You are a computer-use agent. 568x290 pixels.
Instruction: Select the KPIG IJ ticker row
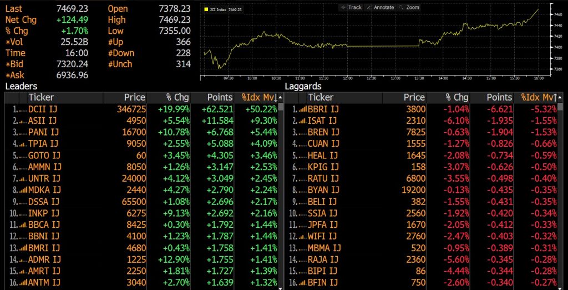[422, 167]
